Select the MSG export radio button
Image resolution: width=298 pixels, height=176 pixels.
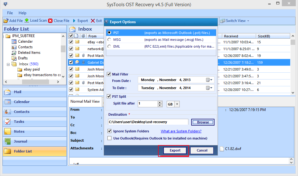click(x=109, y=39)
